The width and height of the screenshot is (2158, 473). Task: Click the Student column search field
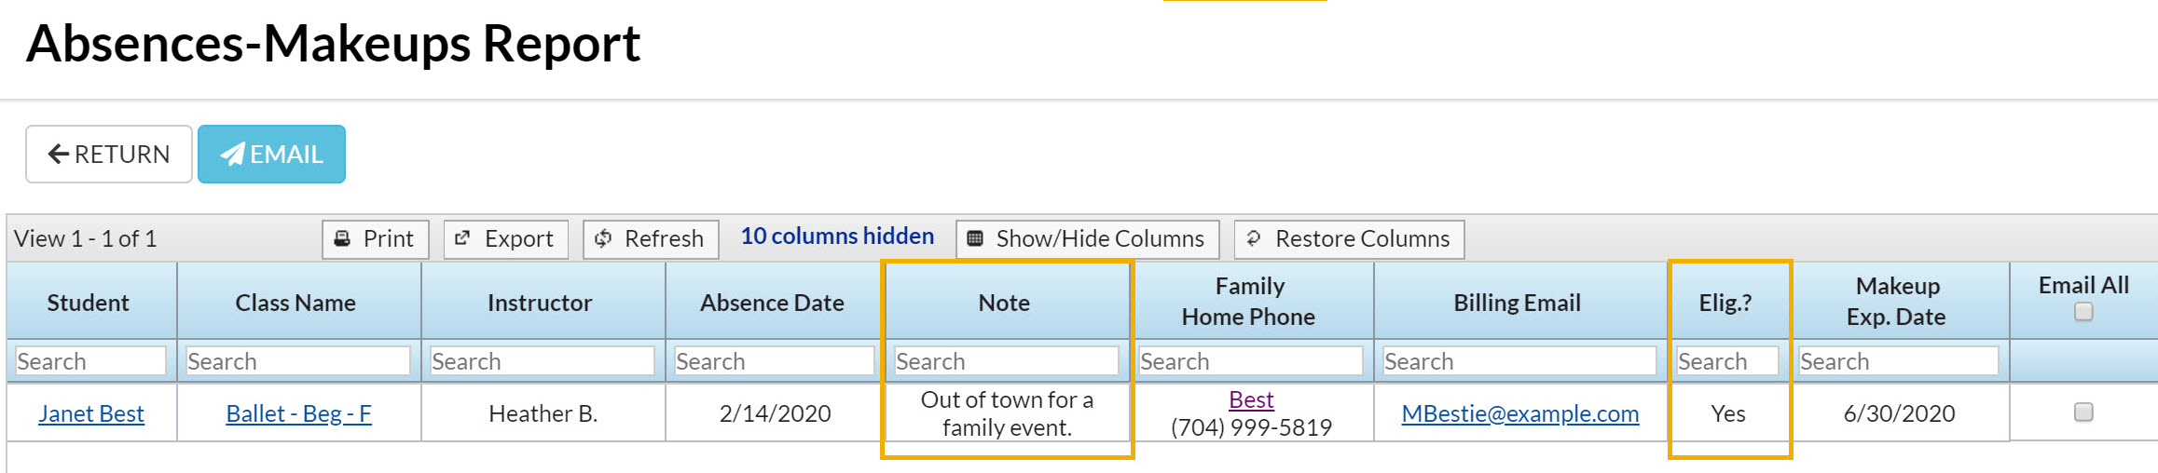[x=90, y=361]
